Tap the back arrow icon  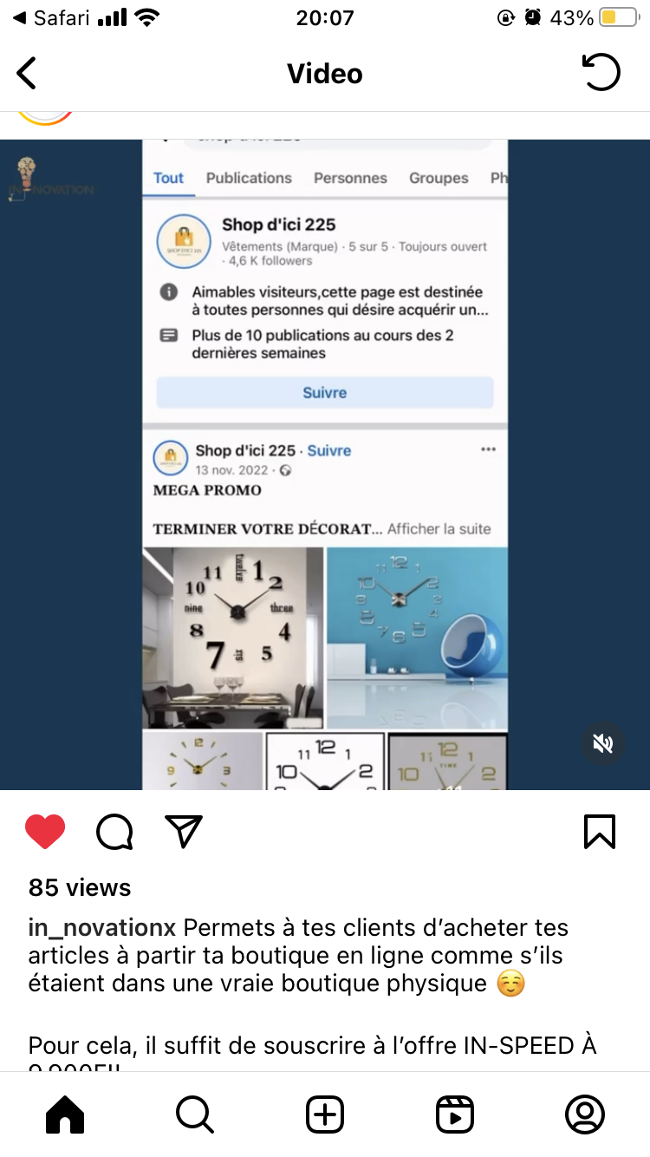27,73
